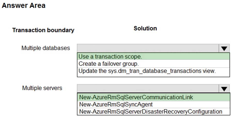Choose the SyncAgent cmdlet list item
This screenshot has height=120, width=234.
click(116, 104)
